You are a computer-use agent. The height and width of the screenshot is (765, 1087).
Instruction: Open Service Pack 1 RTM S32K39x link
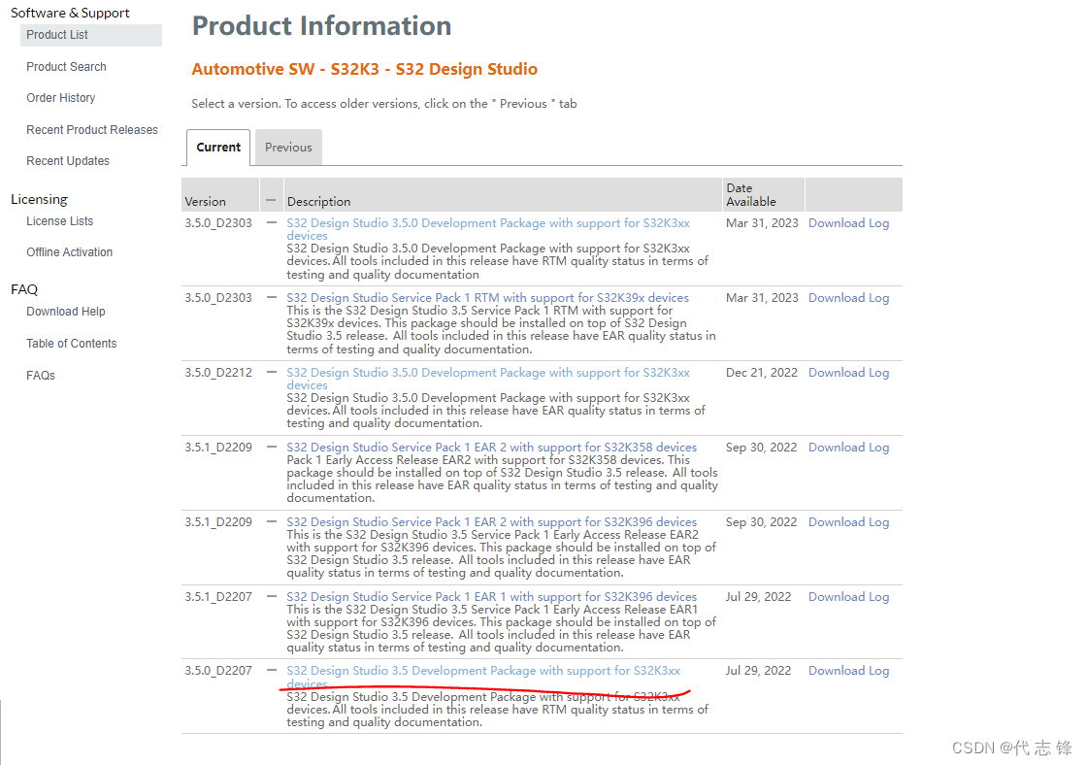tap(487, 297)
